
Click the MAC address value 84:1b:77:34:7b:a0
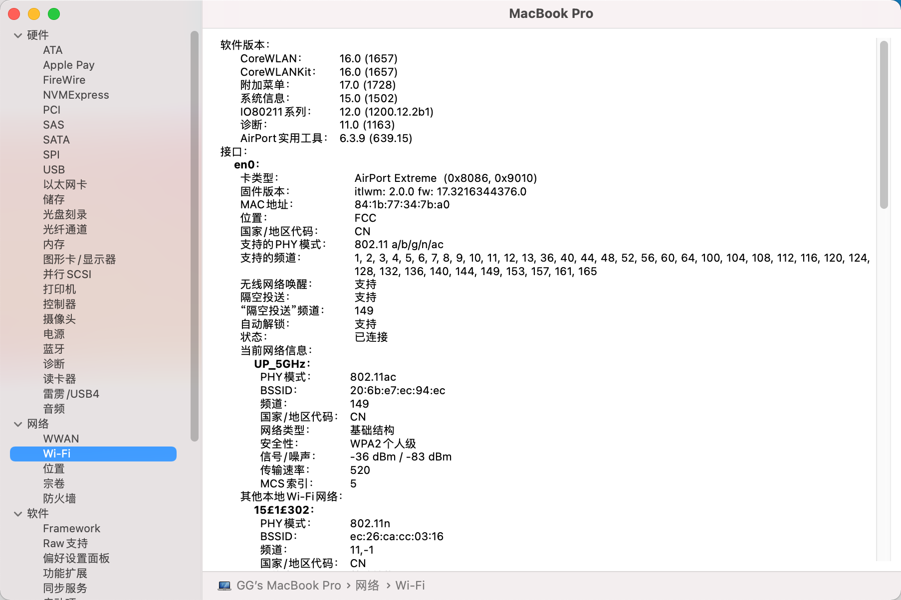click(402, 205)
